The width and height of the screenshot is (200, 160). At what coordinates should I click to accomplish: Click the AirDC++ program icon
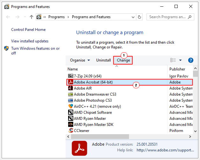[70, 106]
